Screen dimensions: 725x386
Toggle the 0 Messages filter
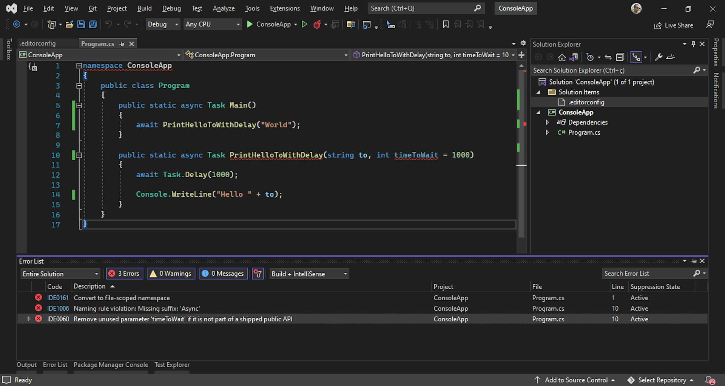(223, 274)
